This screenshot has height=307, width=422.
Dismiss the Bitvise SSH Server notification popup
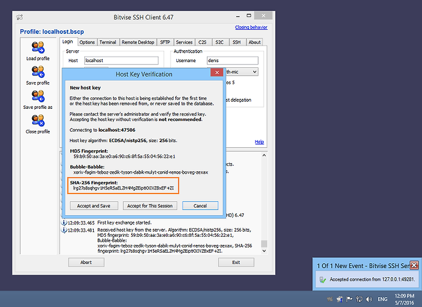pyautogui.click(x=414, y=265)
